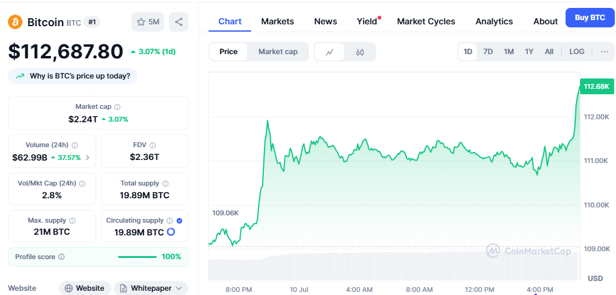616x295 pixels.
Task: Open the chart more options ellipsis
Action: pyautogui.click(x=604, y=52)
